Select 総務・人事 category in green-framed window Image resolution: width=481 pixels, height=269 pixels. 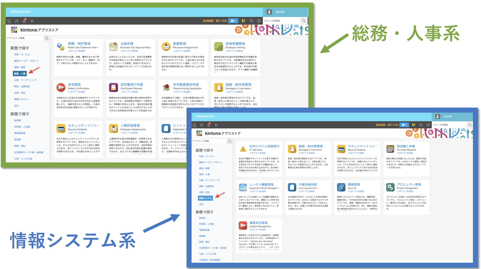pyautogui.click(x=20, y=74)
